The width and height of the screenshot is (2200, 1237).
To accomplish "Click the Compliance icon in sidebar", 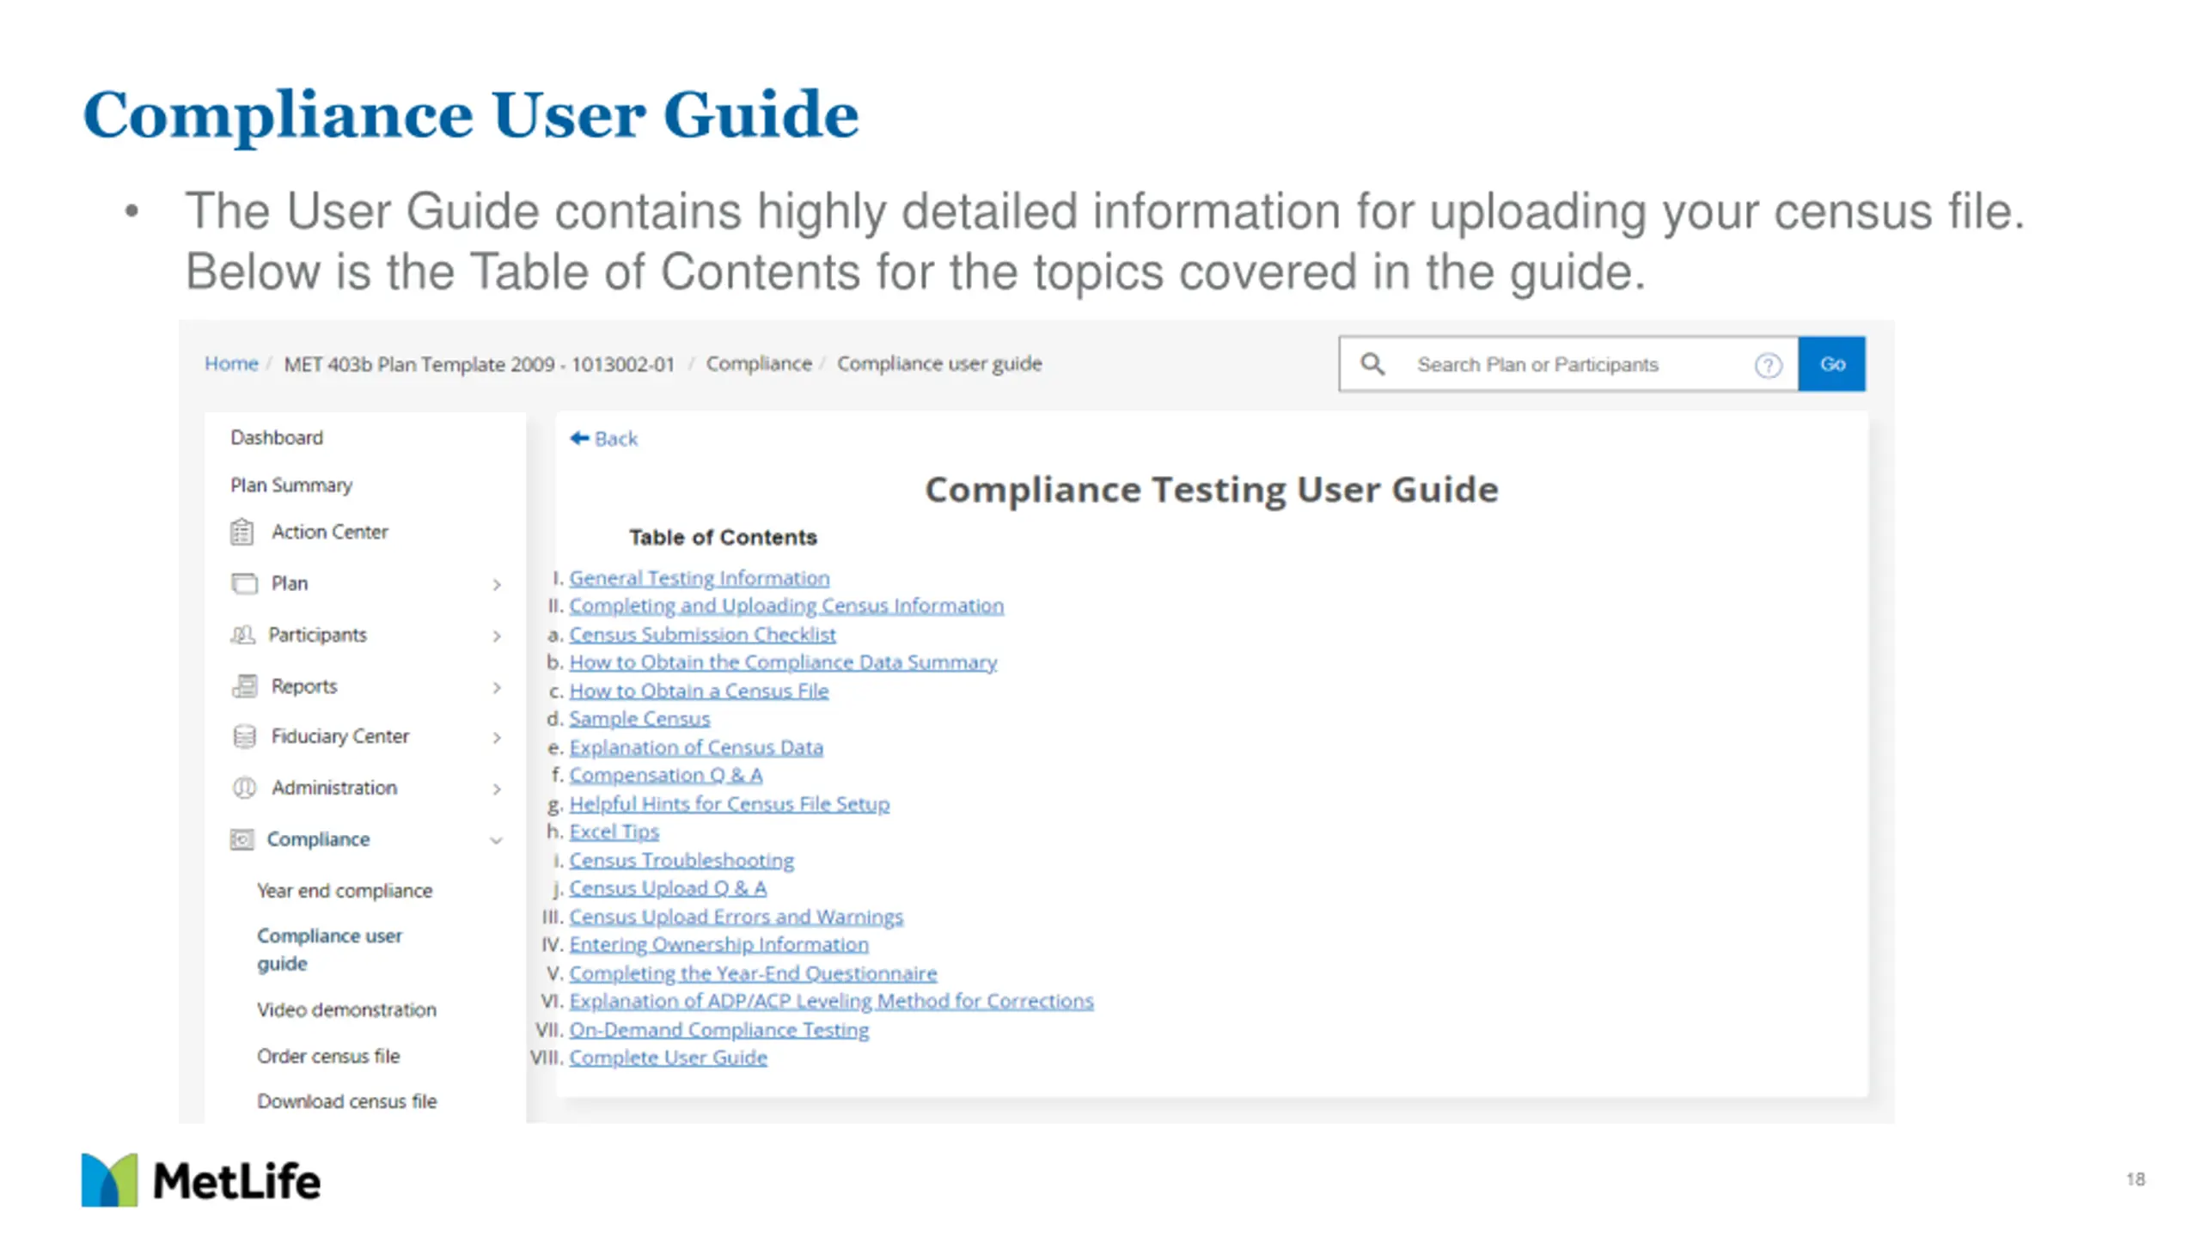I will pyautogui.click(x=241, y=839).
